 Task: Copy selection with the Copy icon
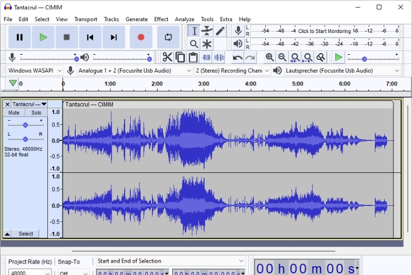(180, 57)
